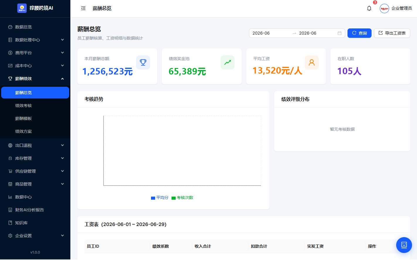Click the 数据总览 dashboard icon in the sidebar
The image size is (417, 260).
pos(10,27)
